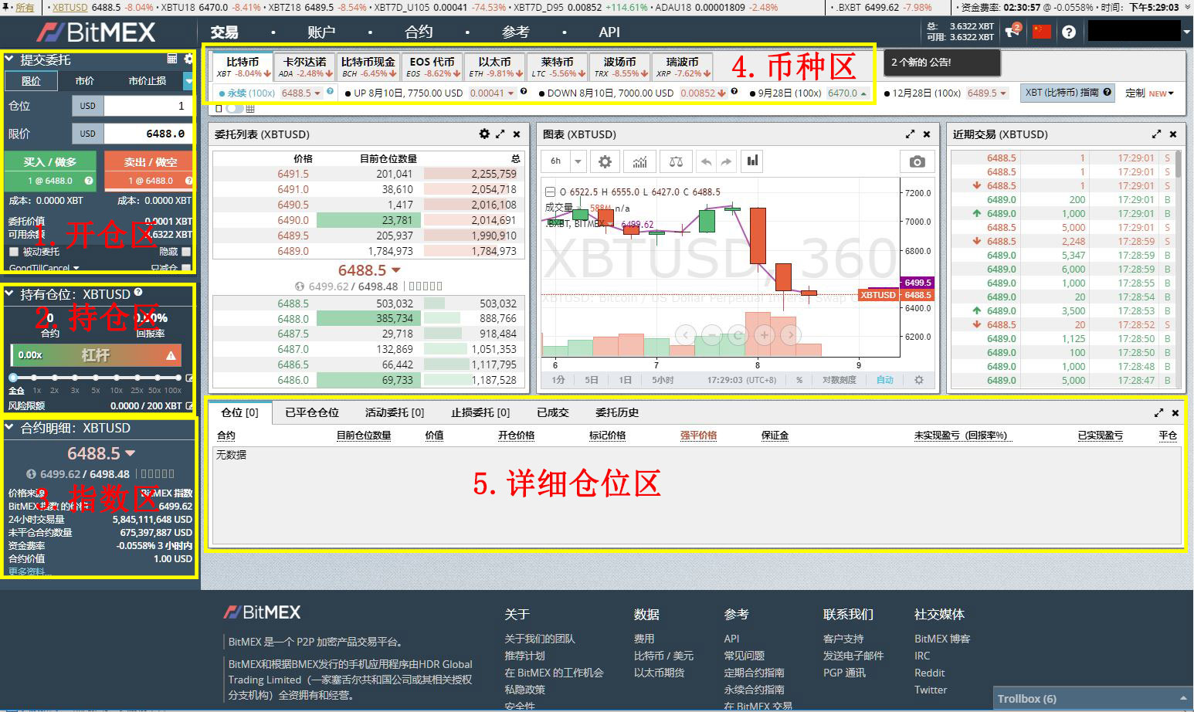Switch to 活动委托 active orders tab

click(395, 412)
